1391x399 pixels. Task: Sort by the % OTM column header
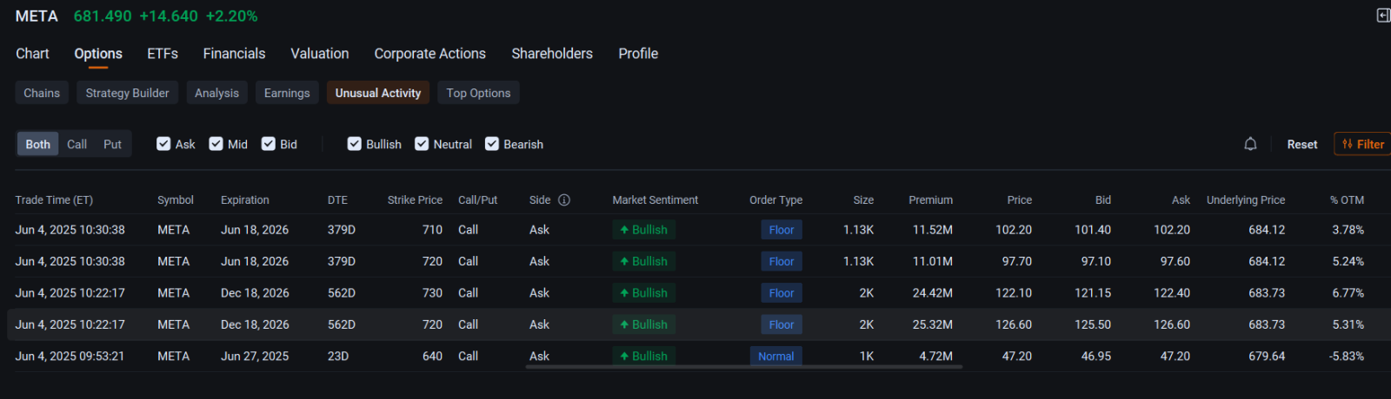[x=1347, y=199]
